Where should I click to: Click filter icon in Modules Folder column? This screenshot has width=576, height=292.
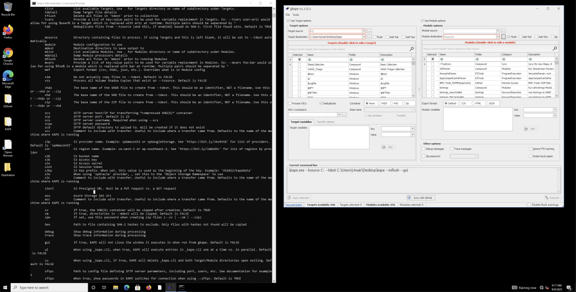point(477,59)
